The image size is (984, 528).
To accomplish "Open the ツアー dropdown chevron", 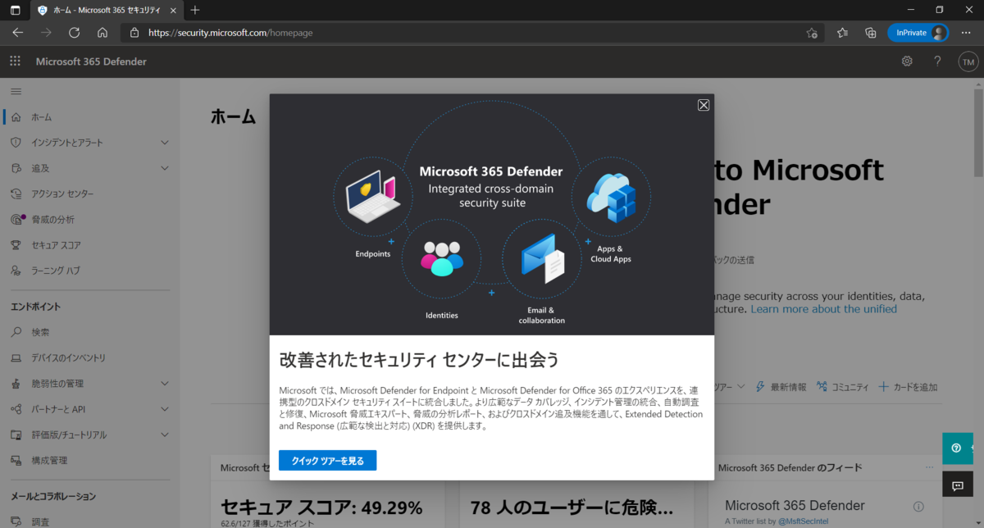I will coord(740,386).
